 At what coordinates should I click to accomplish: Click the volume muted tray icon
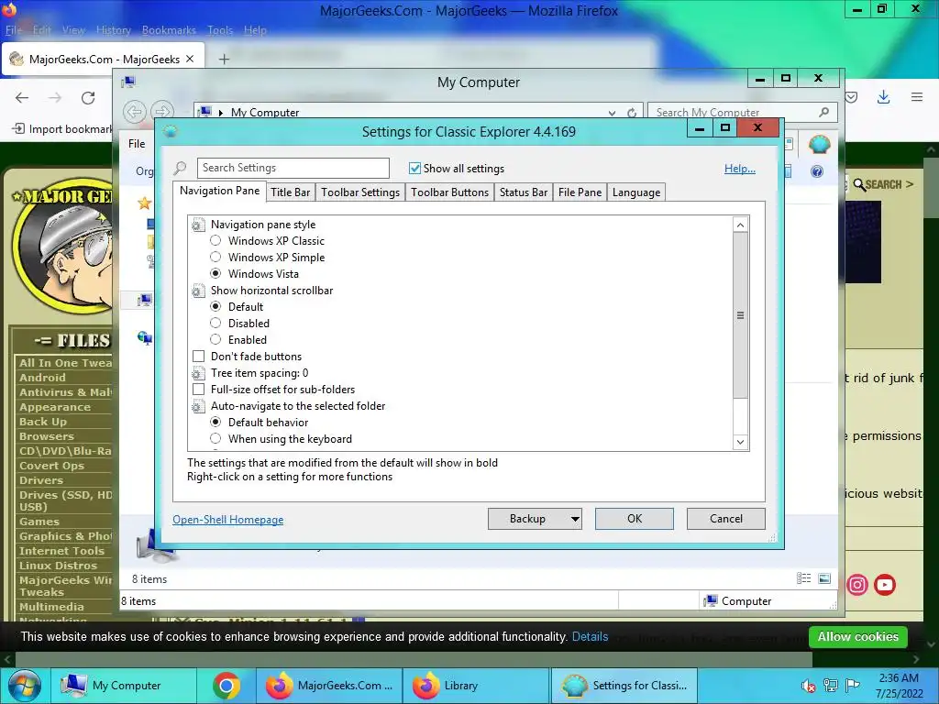click(808, 686)
